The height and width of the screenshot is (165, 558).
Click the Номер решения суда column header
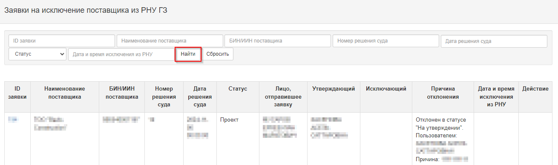coord(164,97)
